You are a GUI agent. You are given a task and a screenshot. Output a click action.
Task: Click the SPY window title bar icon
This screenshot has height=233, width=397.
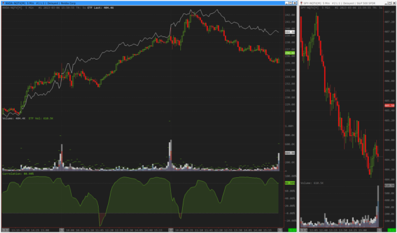[302, 3]
